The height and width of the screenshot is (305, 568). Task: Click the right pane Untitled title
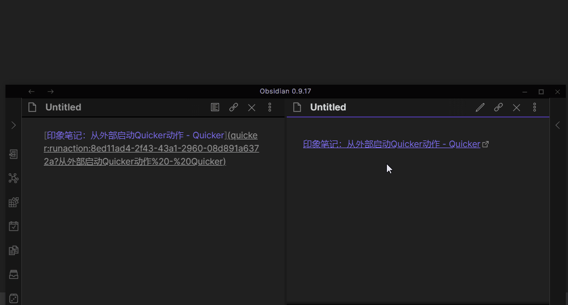[328, 108]
